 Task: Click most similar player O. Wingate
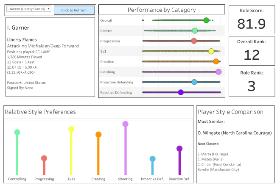235,133
